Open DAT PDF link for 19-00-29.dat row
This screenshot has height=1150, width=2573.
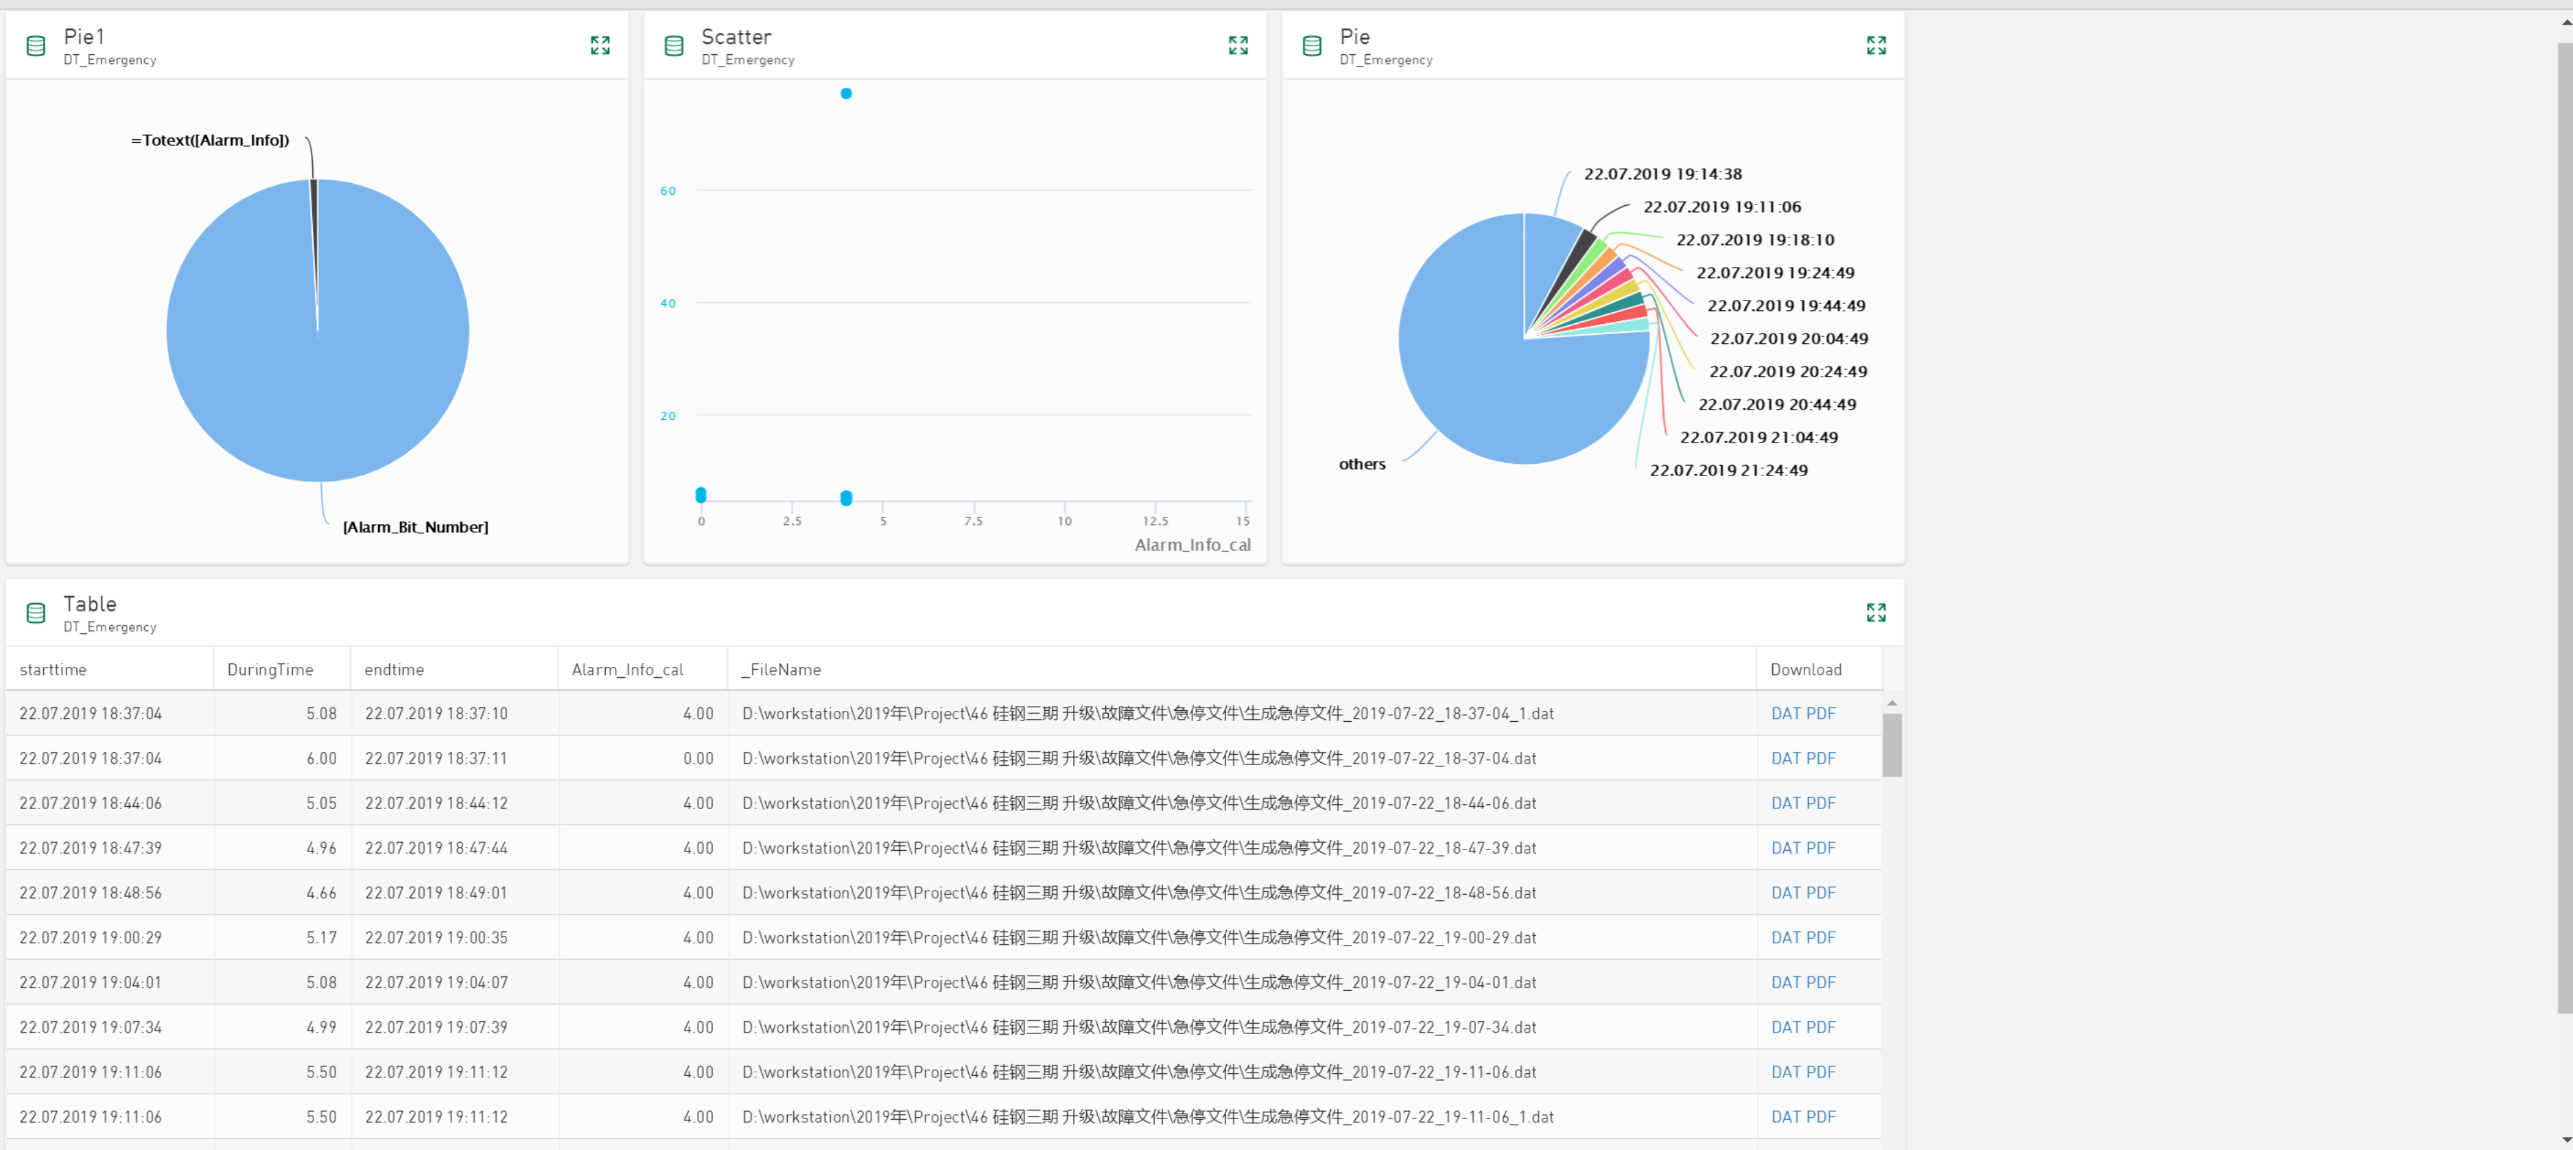(x=1803, y=938)
